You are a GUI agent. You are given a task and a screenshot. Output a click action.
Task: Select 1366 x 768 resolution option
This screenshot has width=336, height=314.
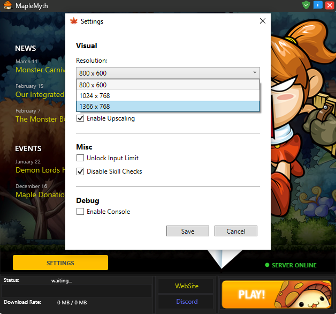168,107
